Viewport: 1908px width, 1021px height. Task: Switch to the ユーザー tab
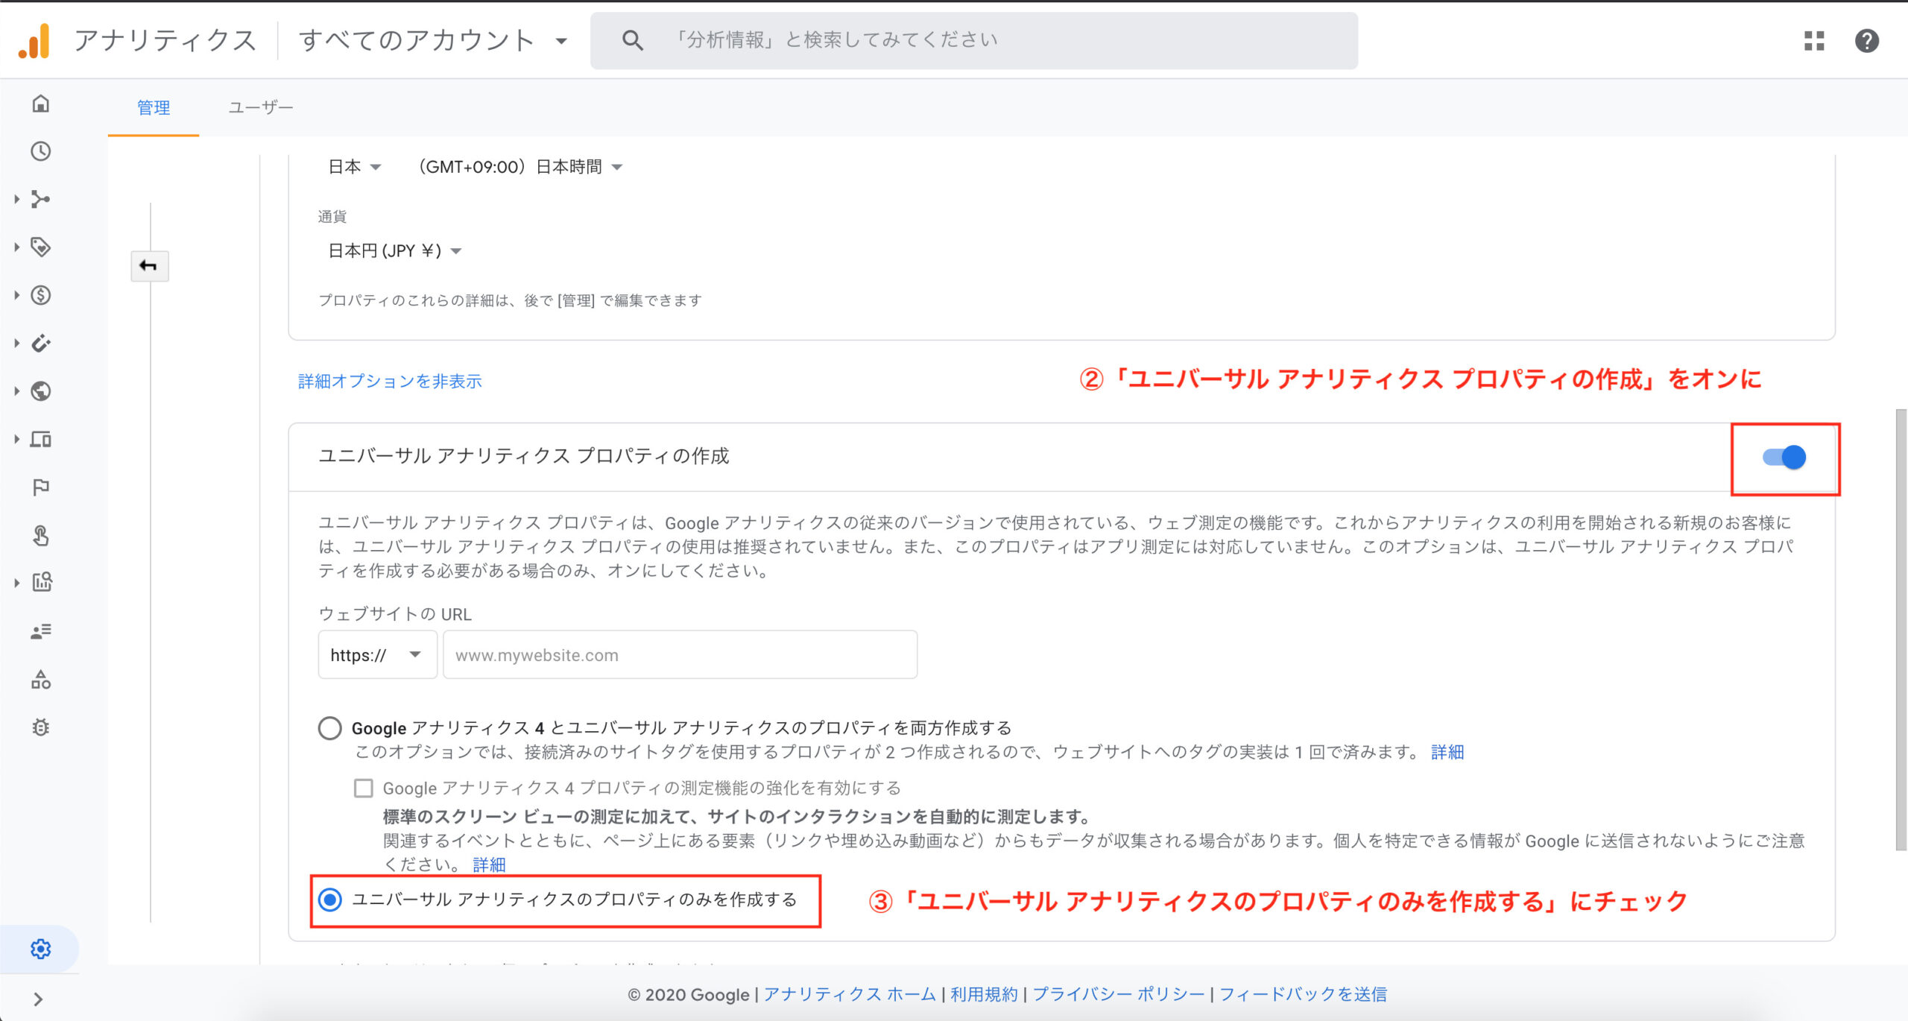pos(260,107)
